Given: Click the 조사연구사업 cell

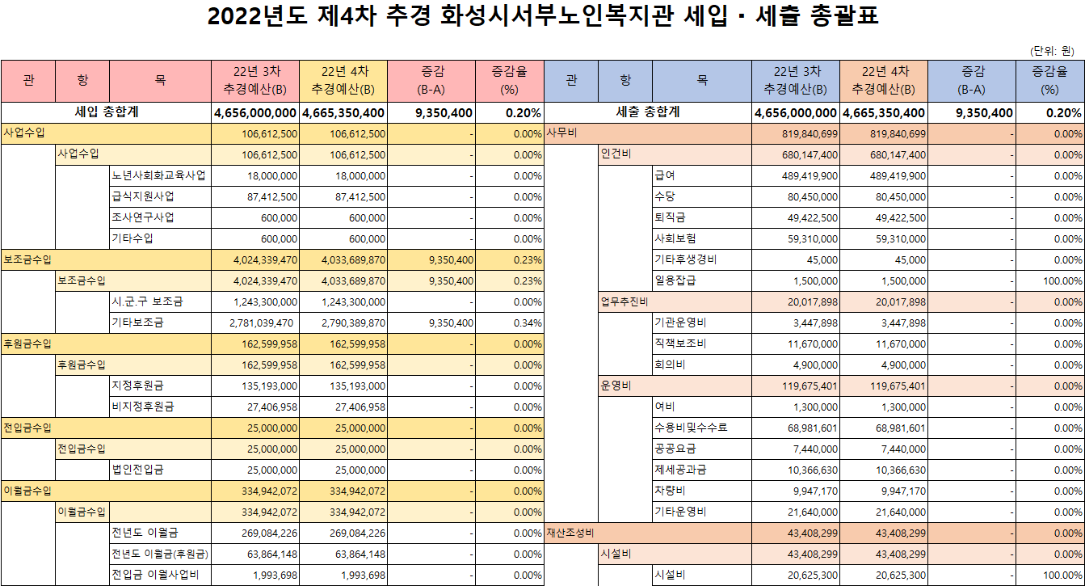Looking at the screenshot, I should pyautogui.click(x=143, y=217).
